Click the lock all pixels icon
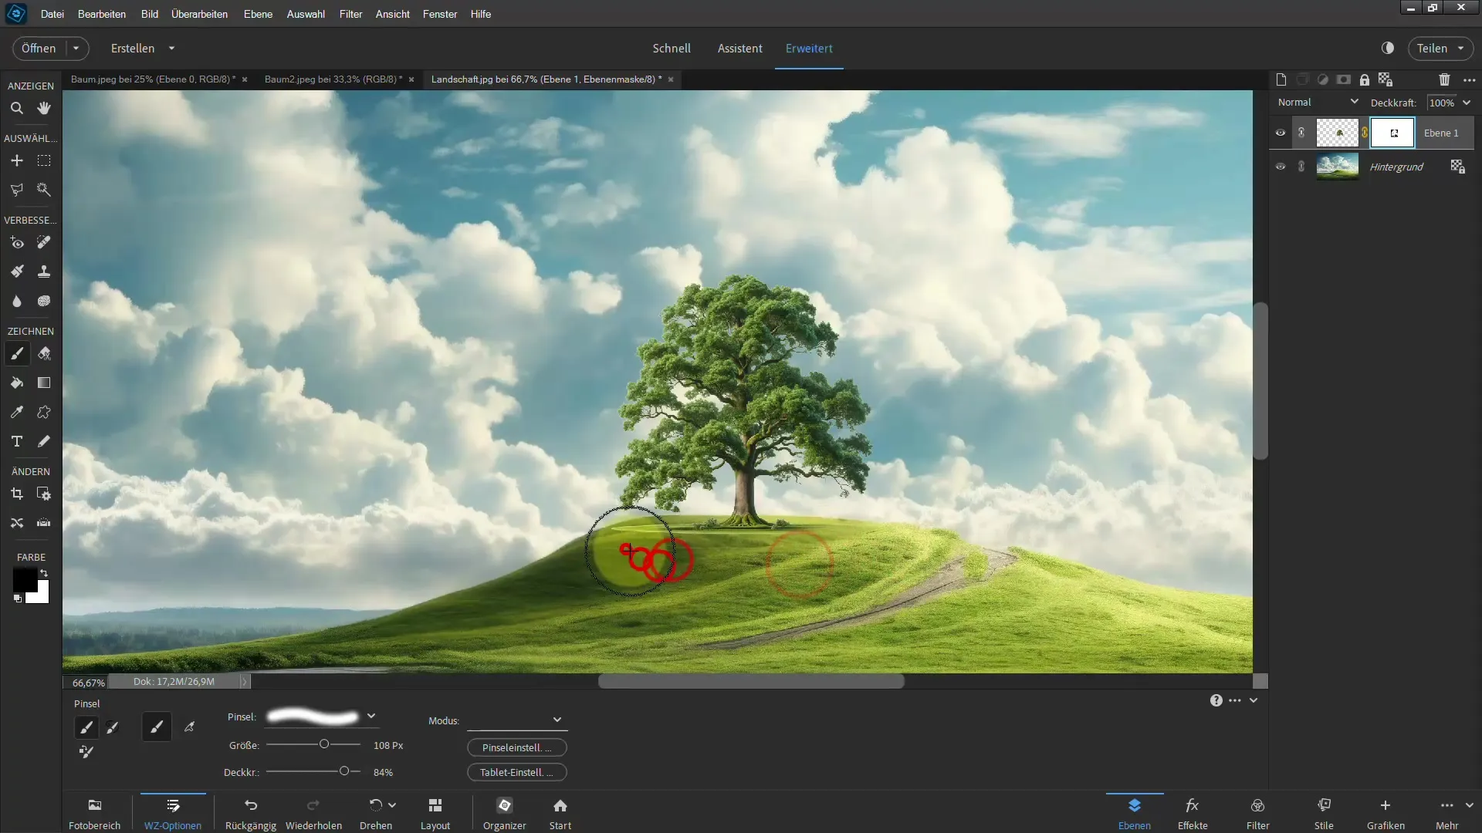The image size is (1482, 833). pos(1365,79)
